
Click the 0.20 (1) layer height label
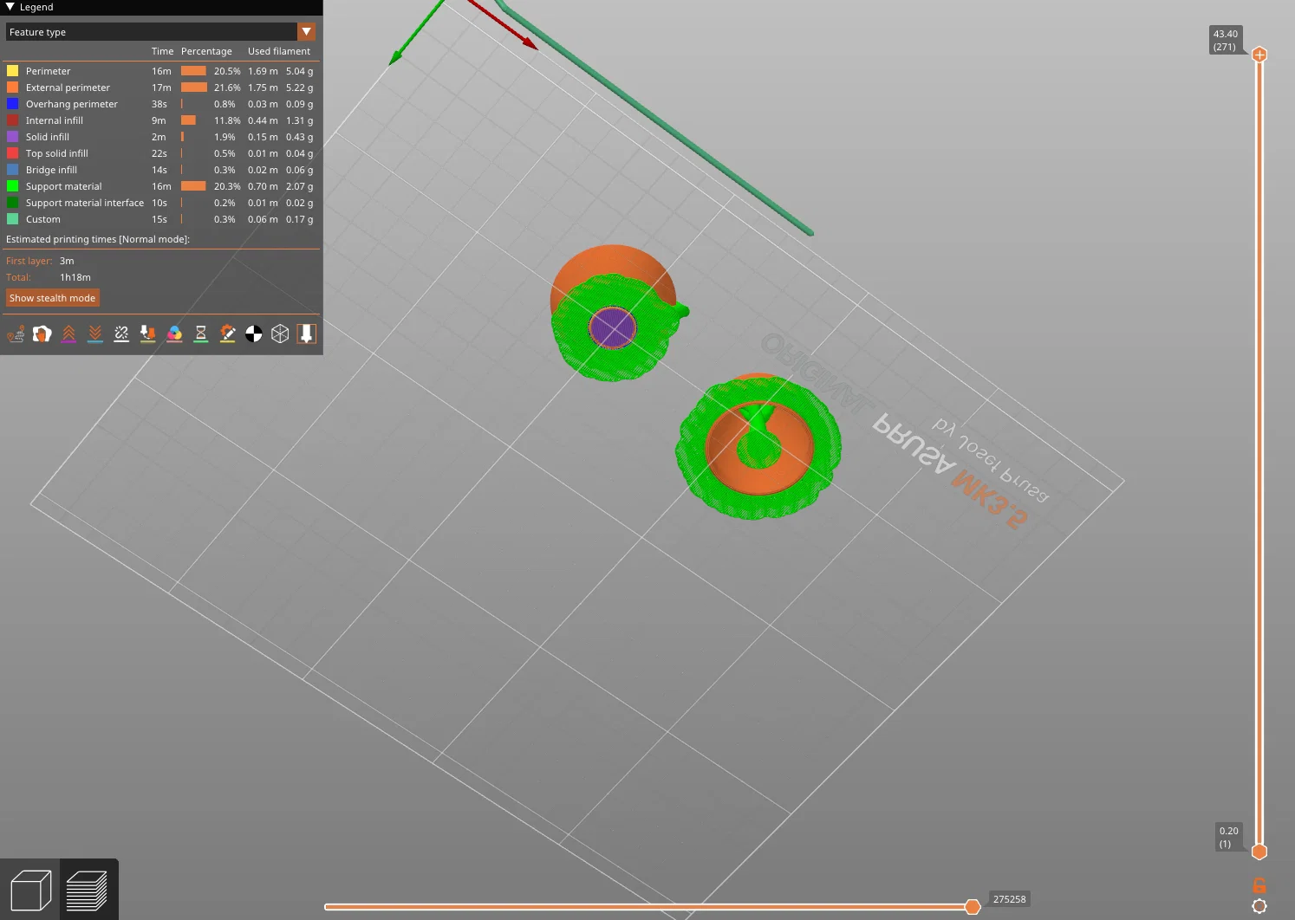click(x=1229, y=837)
